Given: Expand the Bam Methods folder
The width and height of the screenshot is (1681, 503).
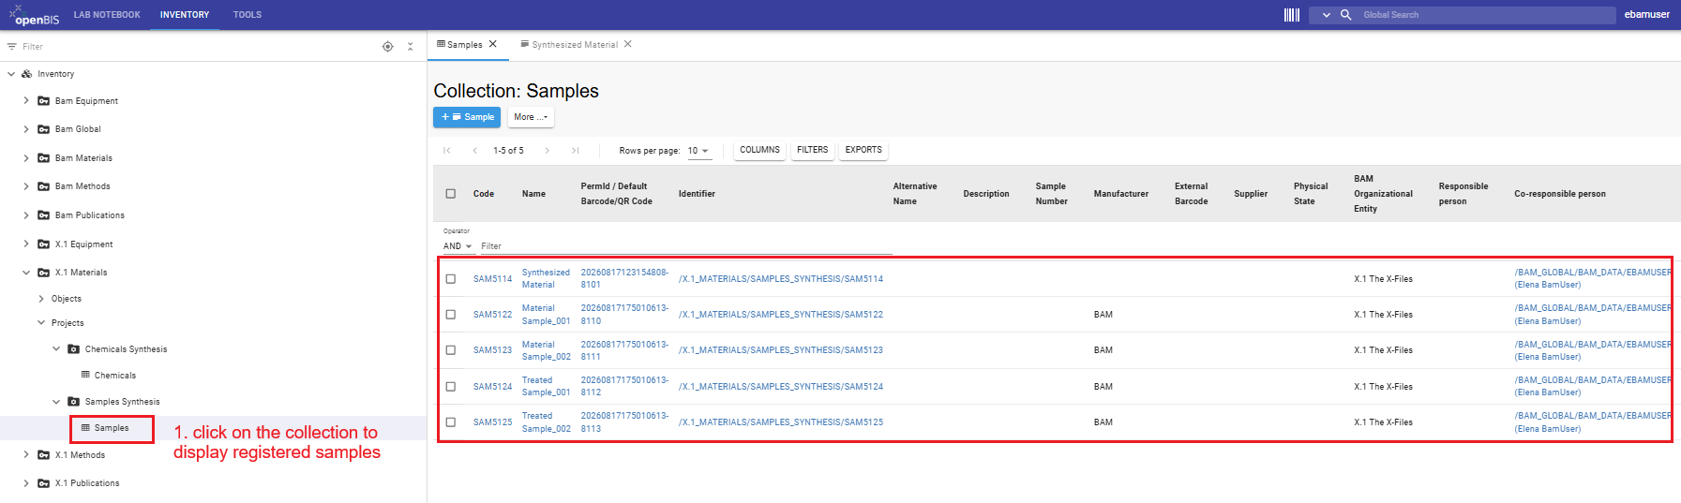Looking at the screenshot, I should pyautogui.click(x=26, y=186).
